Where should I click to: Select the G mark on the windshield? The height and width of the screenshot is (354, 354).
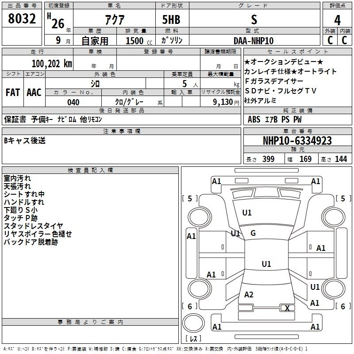pos(253,233)
